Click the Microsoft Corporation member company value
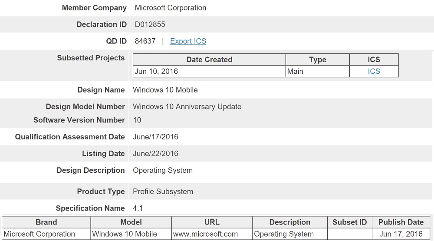Viewport: 434px width, 241px height. click(x=171, y=8)
